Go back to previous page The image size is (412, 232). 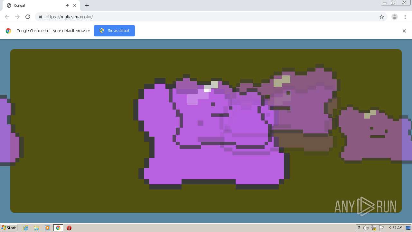[7, 17]
